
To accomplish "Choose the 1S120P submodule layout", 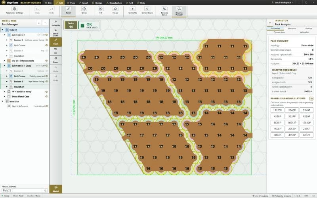I will tap(277, 110).
